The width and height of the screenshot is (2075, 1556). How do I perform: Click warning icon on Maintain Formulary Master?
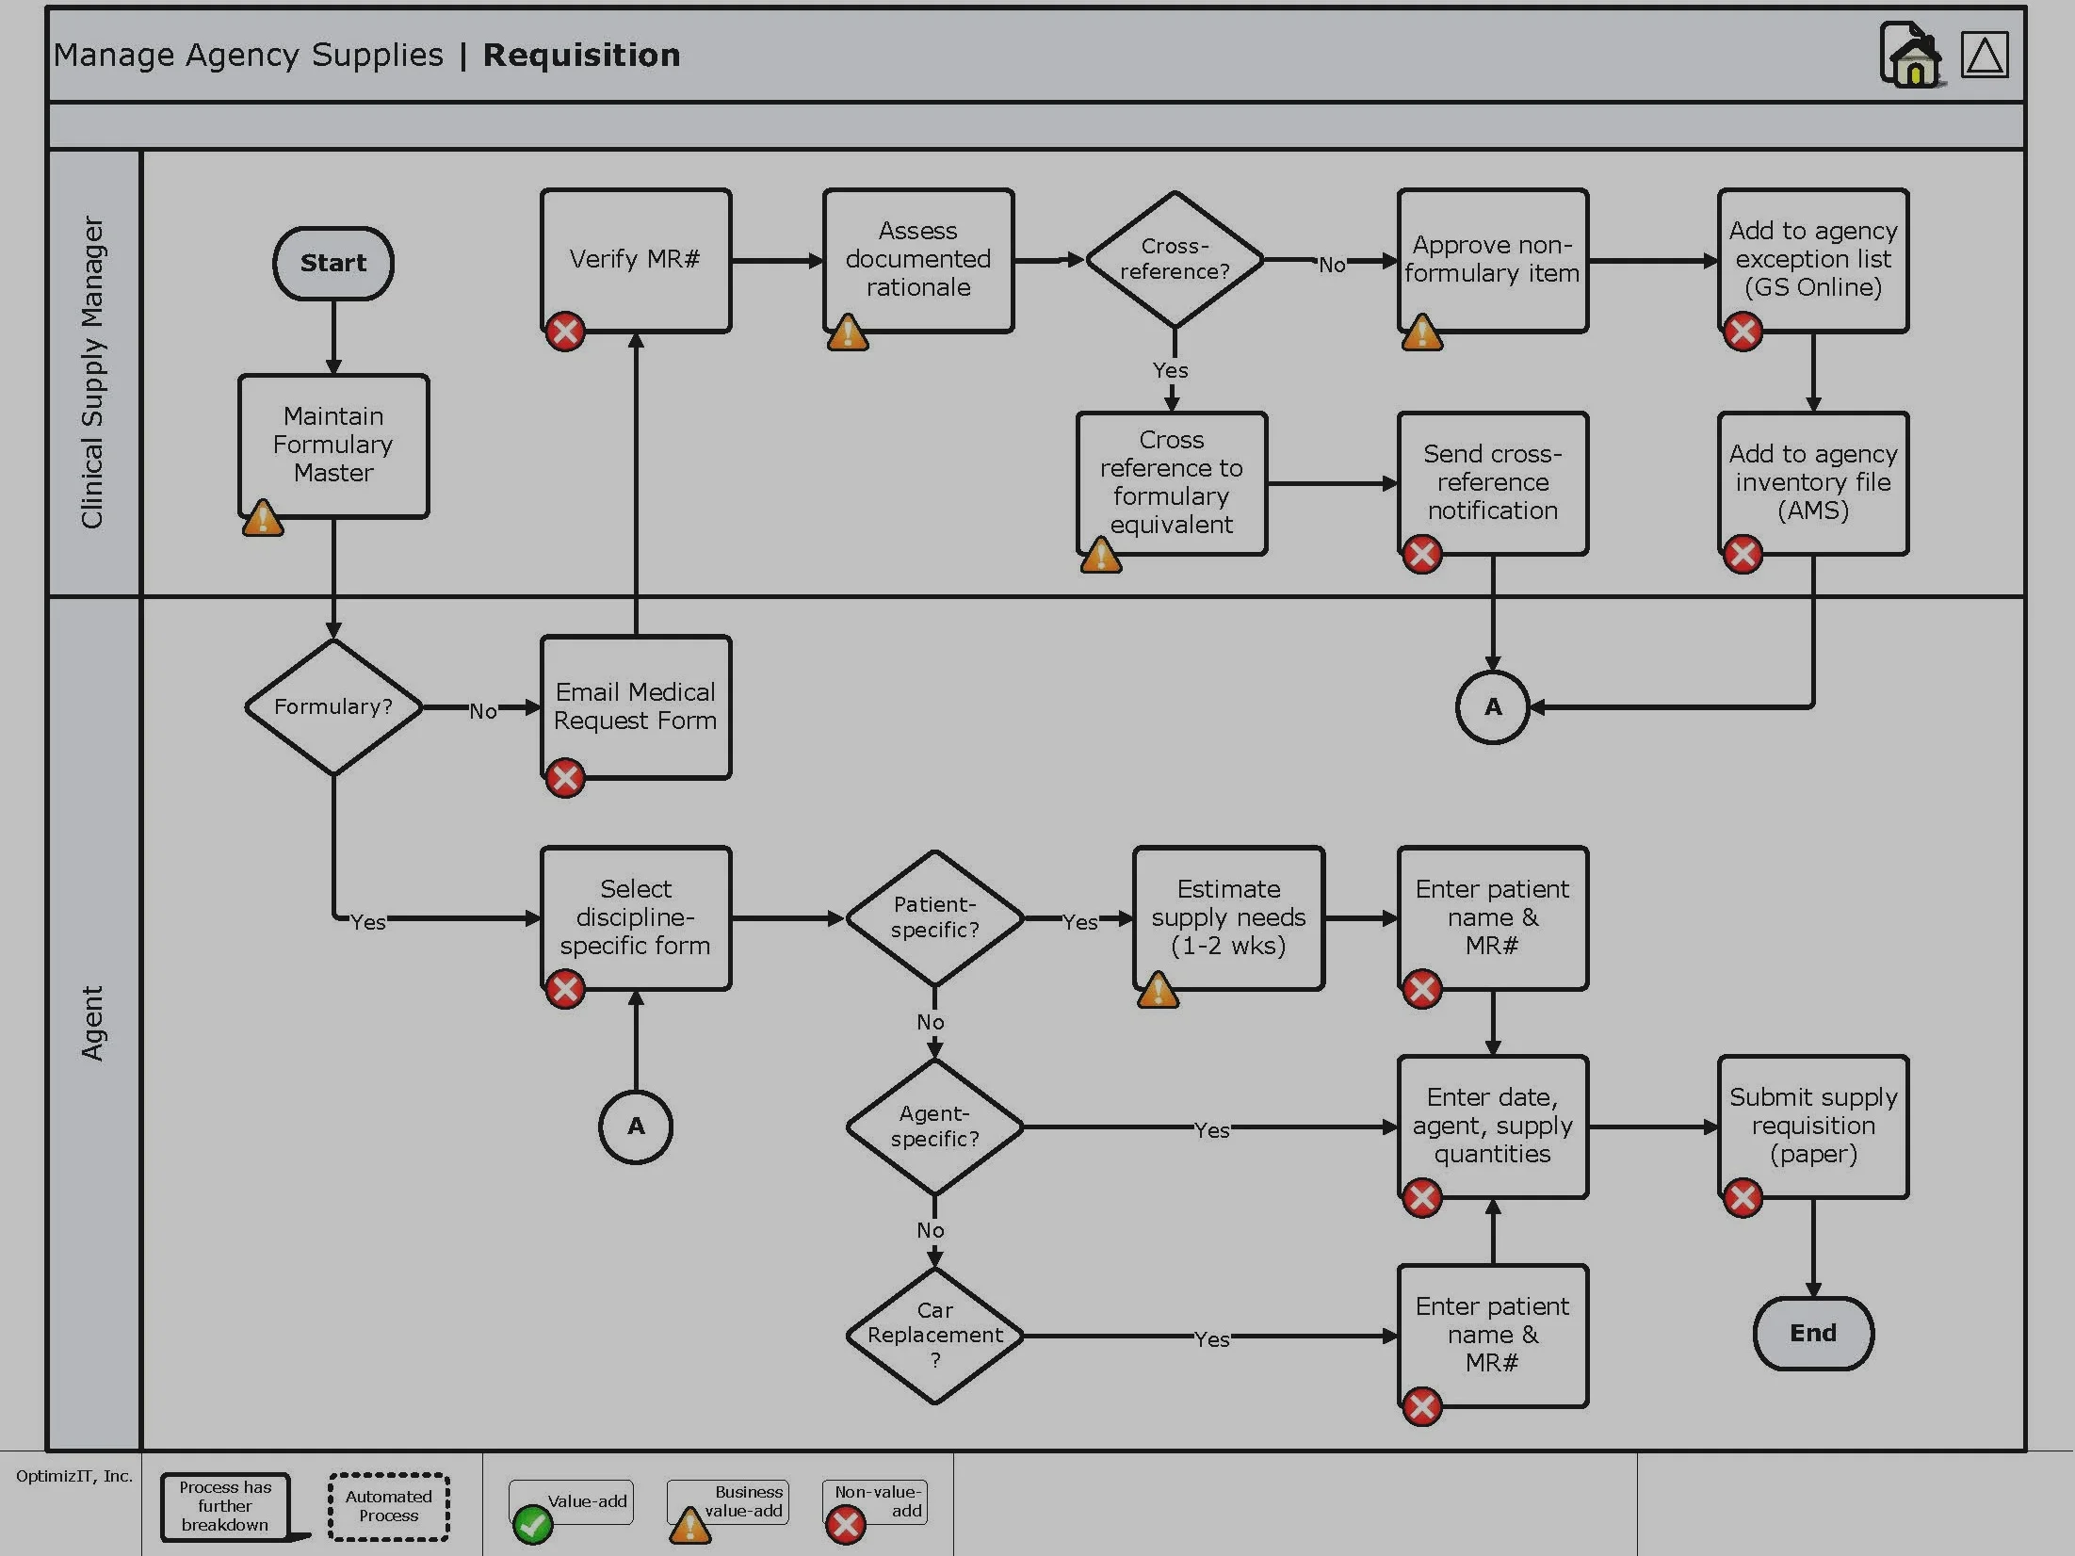pyautogui.click(x=263, y=518)
